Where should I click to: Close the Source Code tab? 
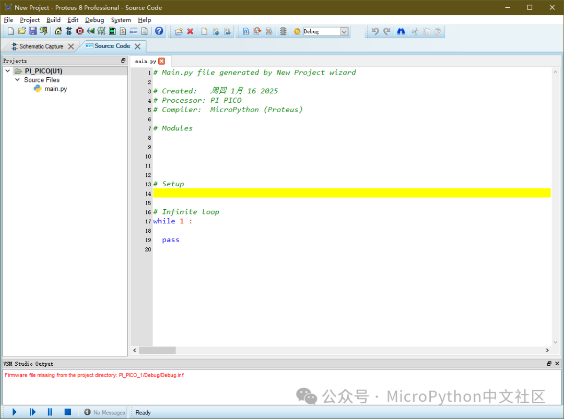pyautogui.click(x=137, y=46)
